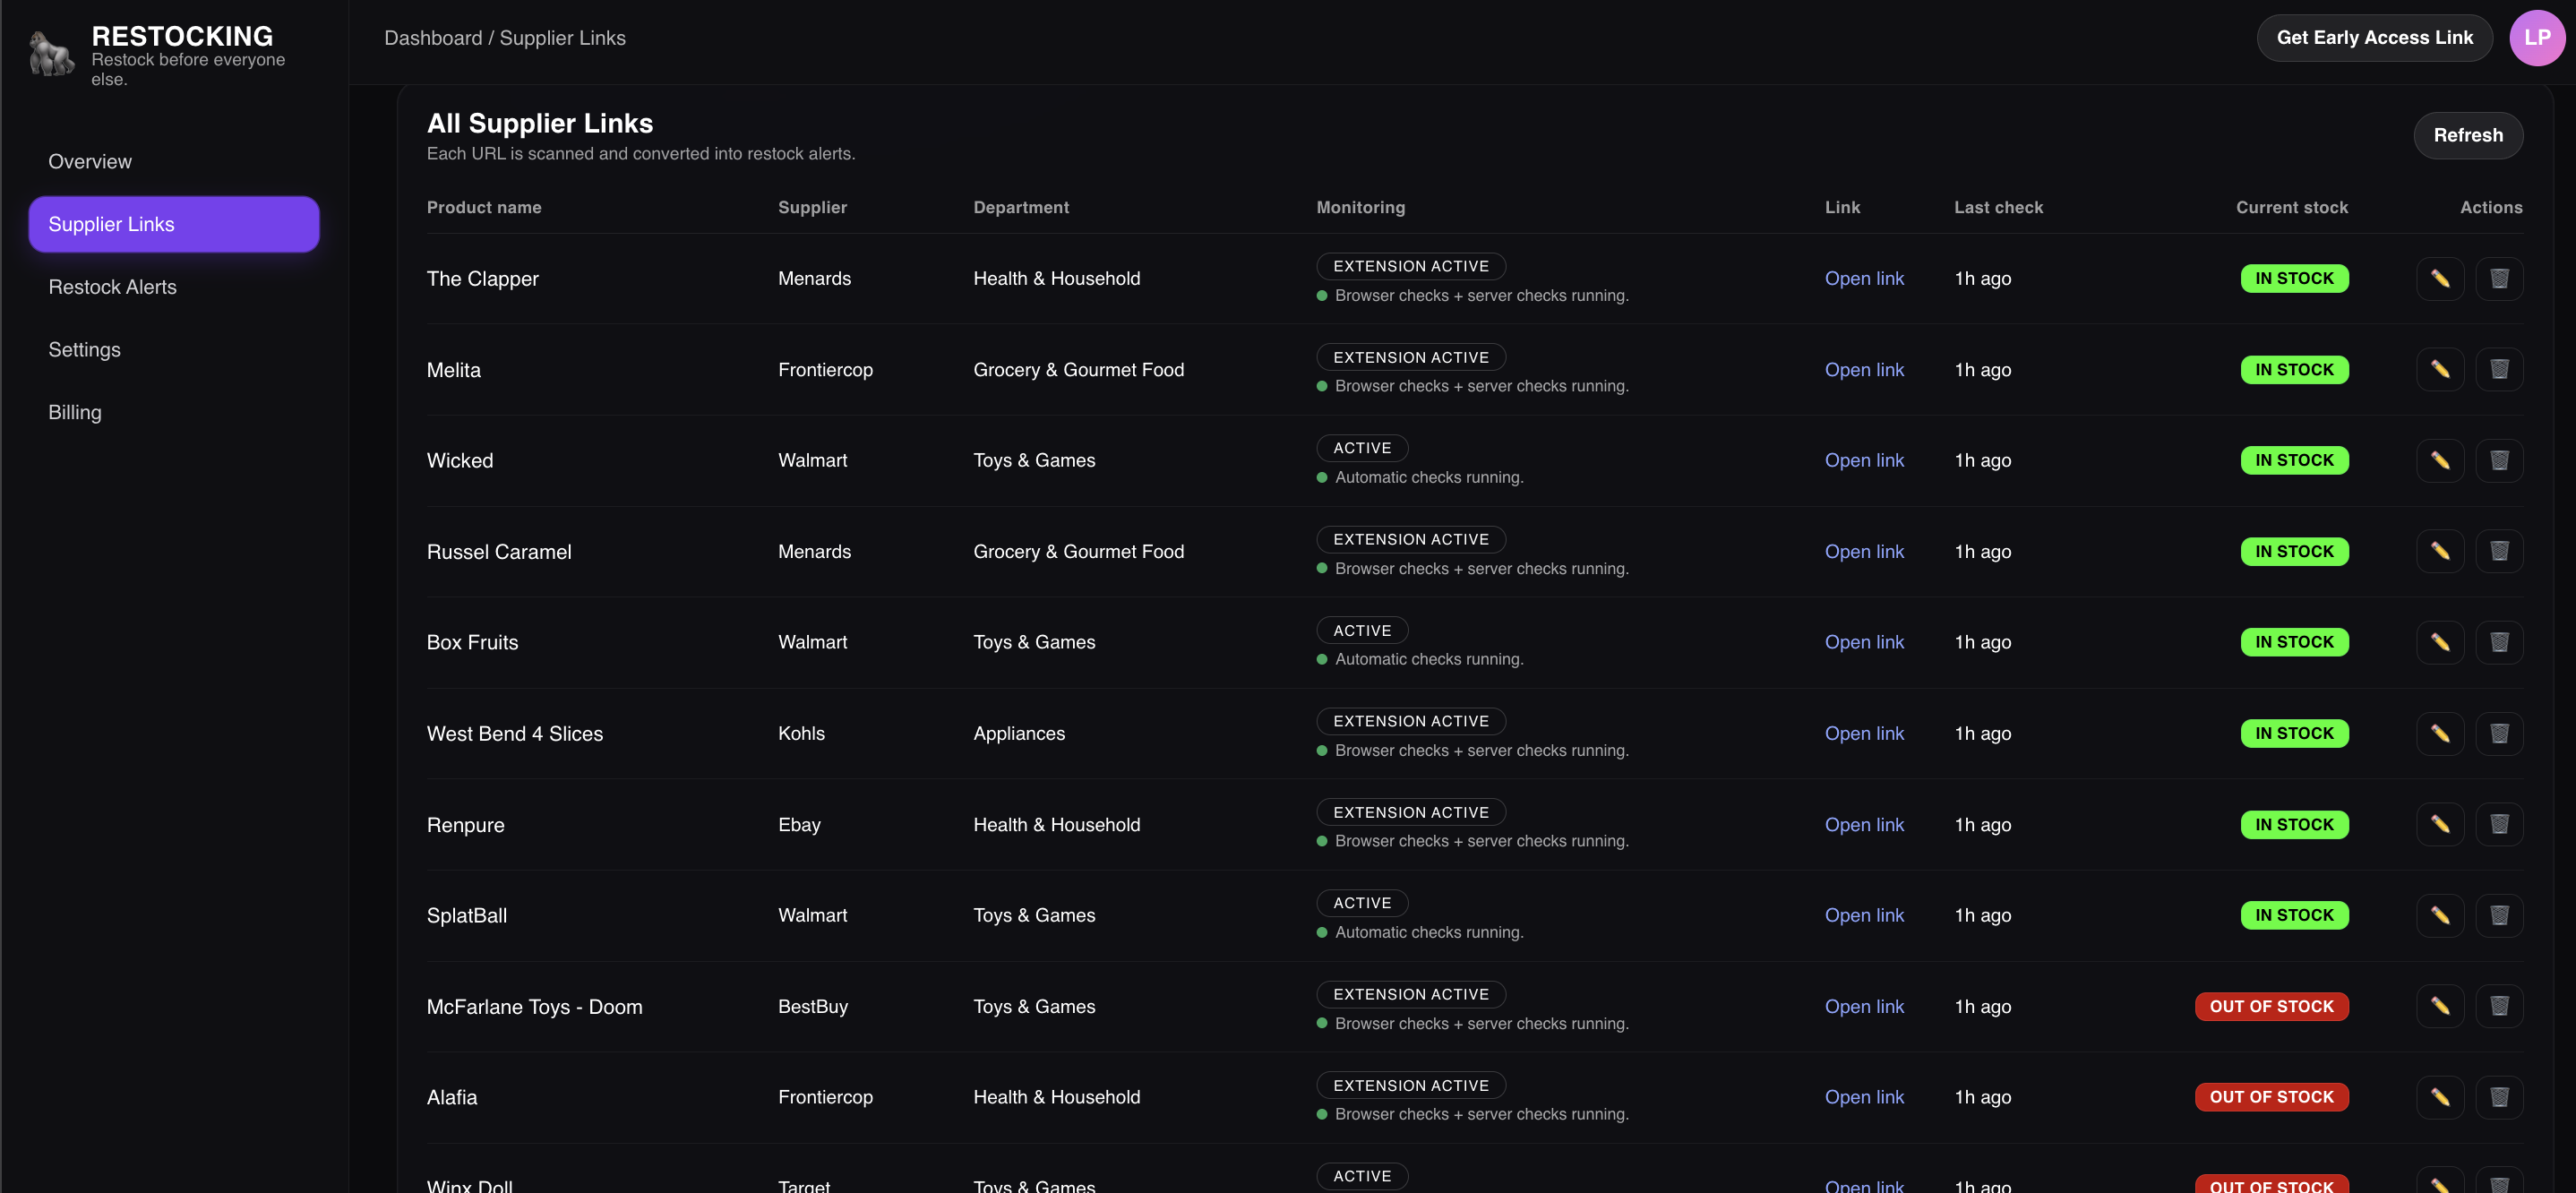This screenshot has height=1193, width=2576.
Task: Delete the Melita supplier link
Action: click(x=2499, y=369)
